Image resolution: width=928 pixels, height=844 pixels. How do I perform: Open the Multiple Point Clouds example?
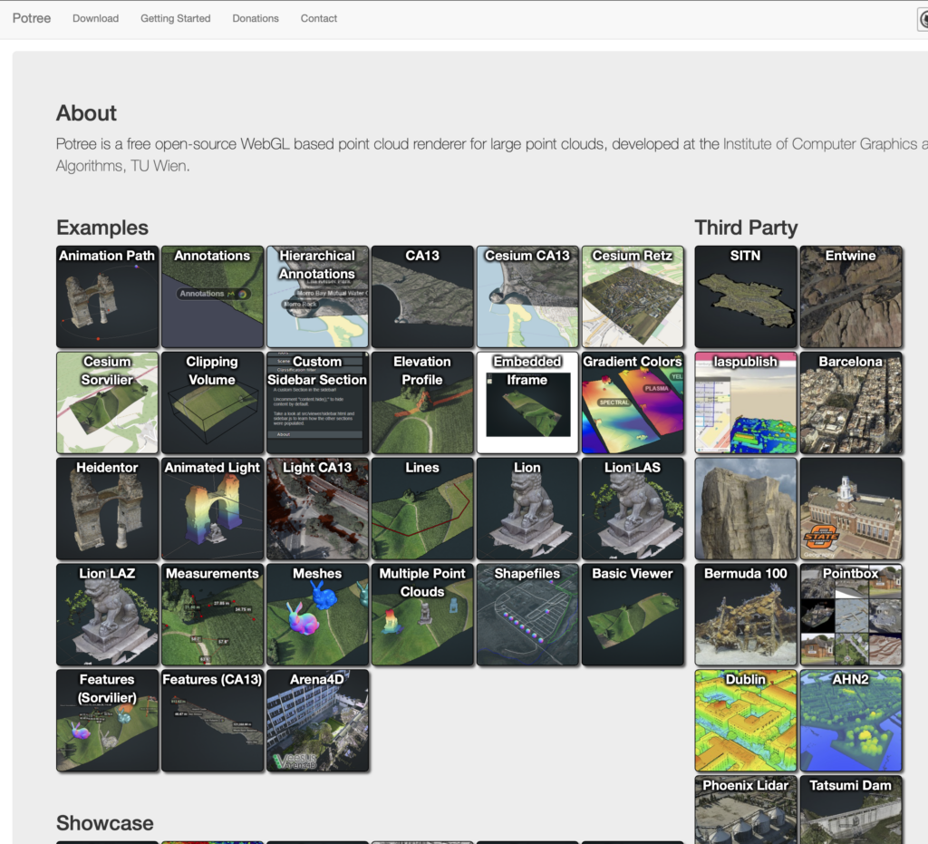422,615
